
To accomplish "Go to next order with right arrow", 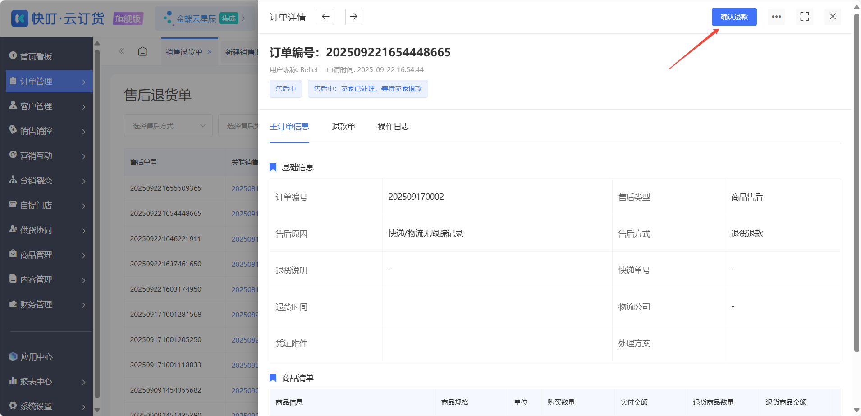I will pos(353,17).
